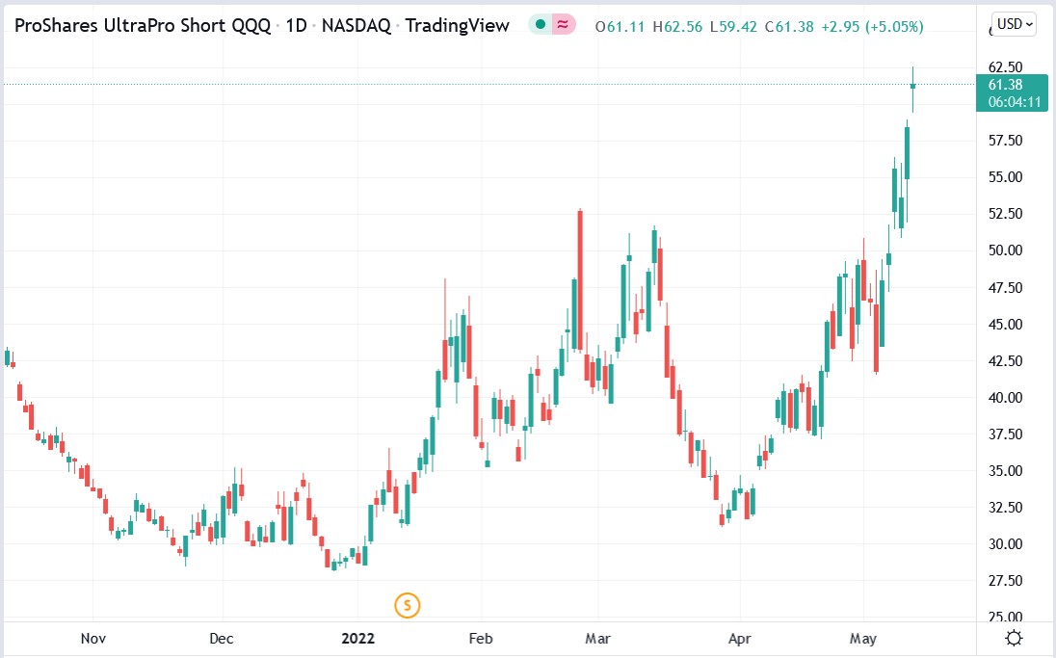Click the current price label 61.38

[x=1006, y=85]
